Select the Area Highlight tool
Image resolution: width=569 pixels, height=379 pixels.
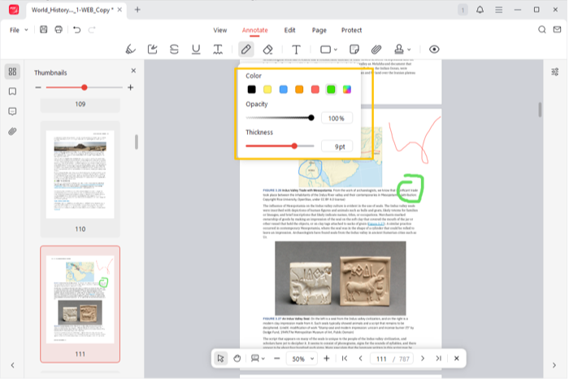[153, 50]
